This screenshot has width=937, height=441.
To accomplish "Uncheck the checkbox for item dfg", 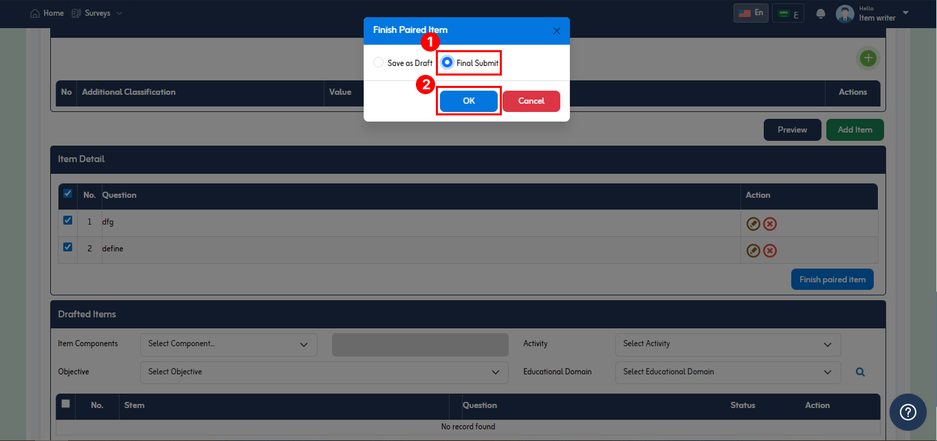I will coord(67,220).
